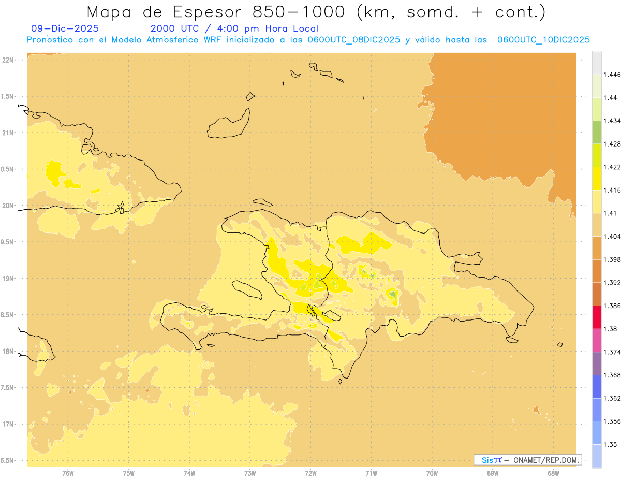
Task: Click the latitude label '20N'
Action: [x=8, y=206]
